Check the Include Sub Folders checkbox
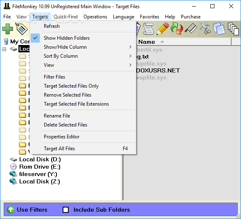Image resolution: width=241 pixels, height=219 pixels. click(66, 210)
